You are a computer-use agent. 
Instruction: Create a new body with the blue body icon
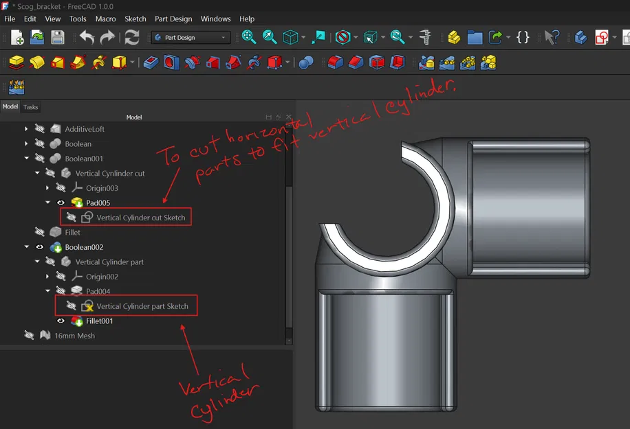pyautogui.click(x=581, y=37)
